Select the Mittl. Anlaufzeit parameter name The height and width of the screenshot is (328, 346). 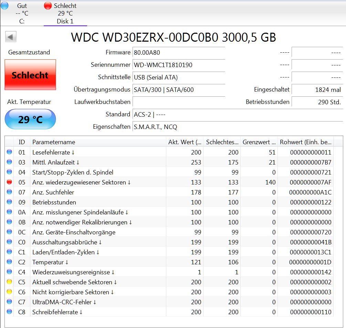tap(56, 162)
